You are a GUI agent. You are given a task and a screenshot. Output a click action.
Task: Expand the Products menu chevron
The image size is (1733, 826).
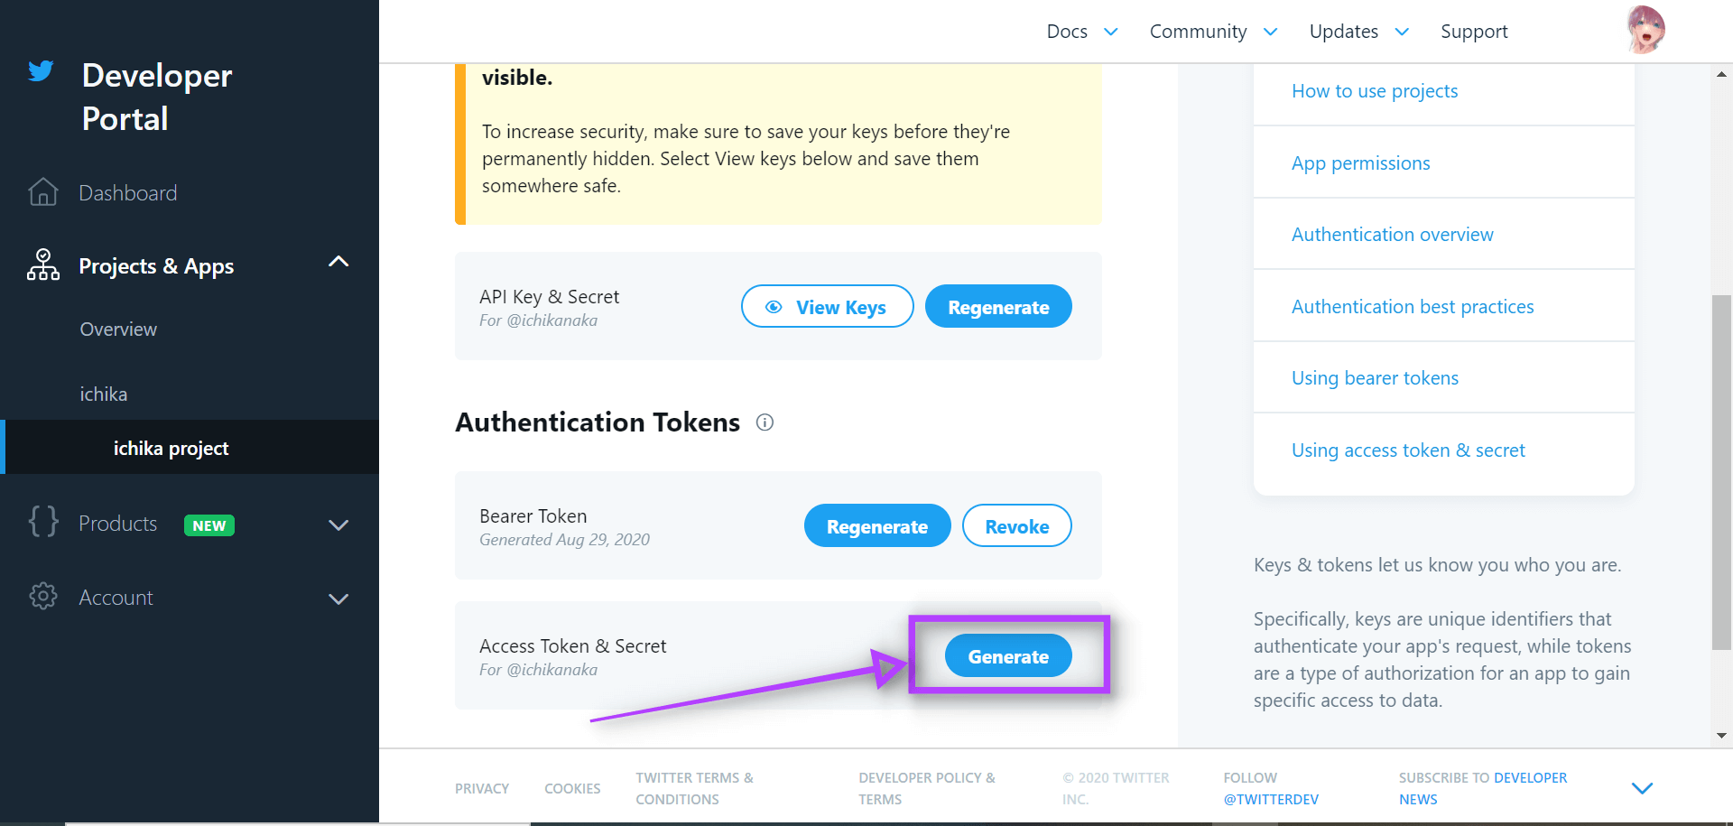338,525
